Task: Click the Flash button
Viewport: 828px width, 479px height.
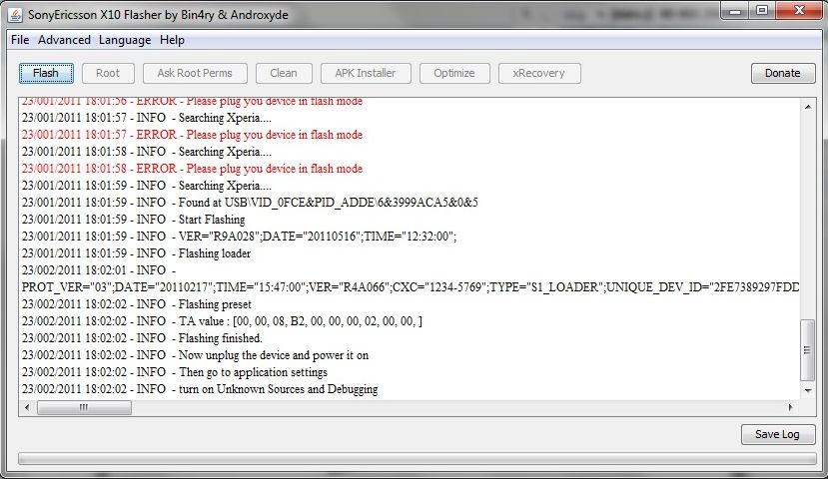Action: pyautogui.click(x=46, y=73)
